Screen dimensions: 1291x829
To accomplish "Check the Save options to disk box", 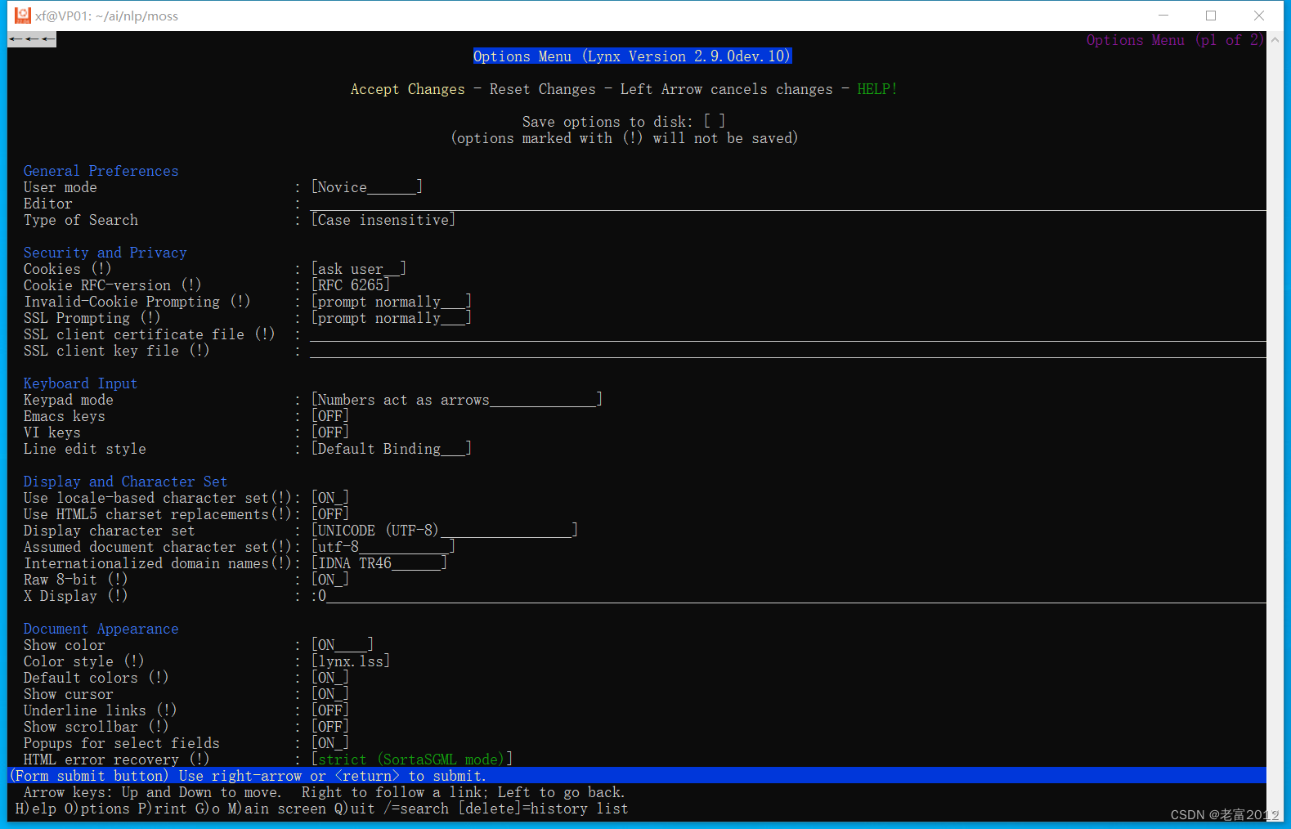I will tap(714, 122).
